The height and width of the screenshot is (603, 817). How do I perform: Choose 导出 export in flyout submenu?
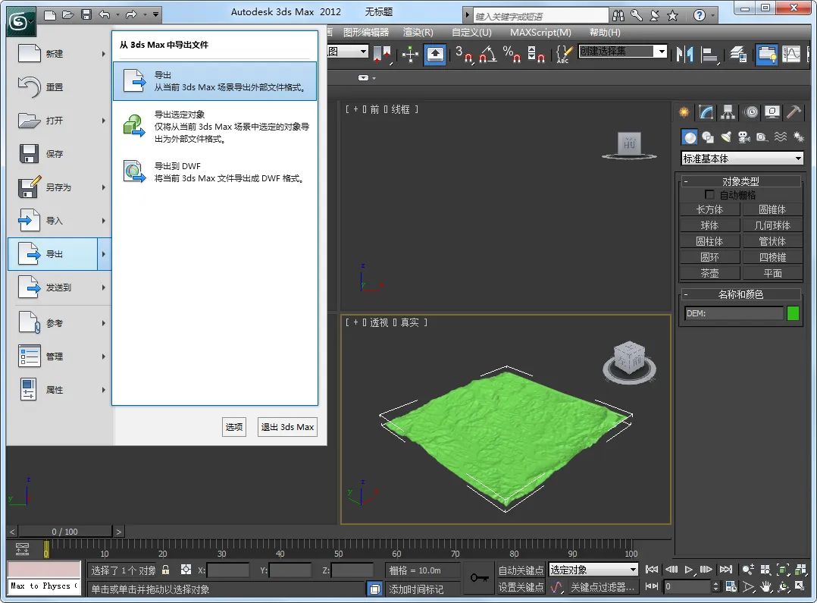(x=214, y=81)
